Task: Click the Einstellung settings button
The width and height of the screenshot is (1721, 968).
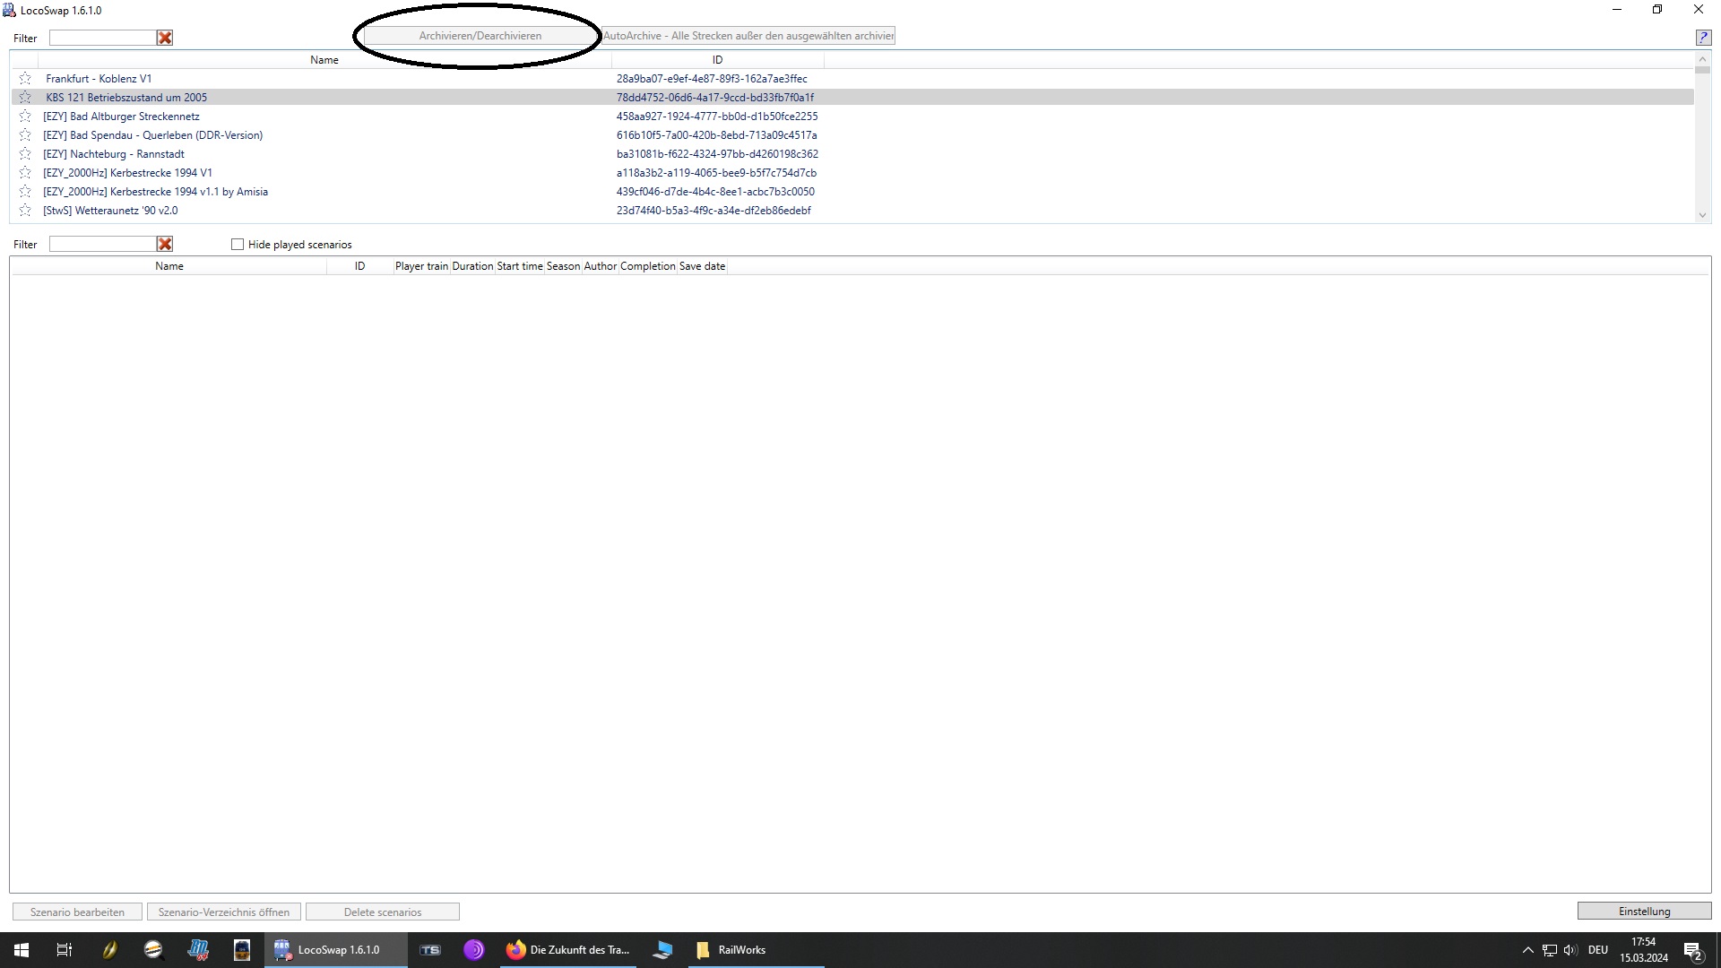Action: click(1644, 912)
